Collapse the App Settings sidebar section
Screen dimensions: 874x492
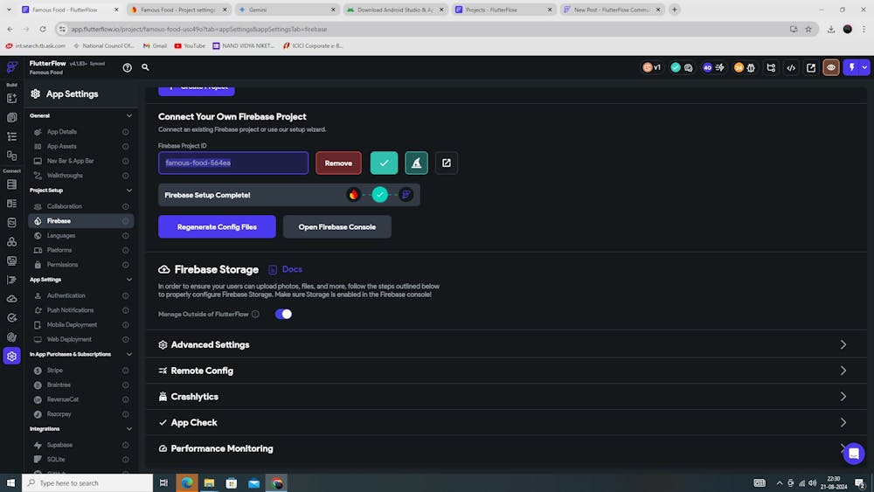point(129,280)
